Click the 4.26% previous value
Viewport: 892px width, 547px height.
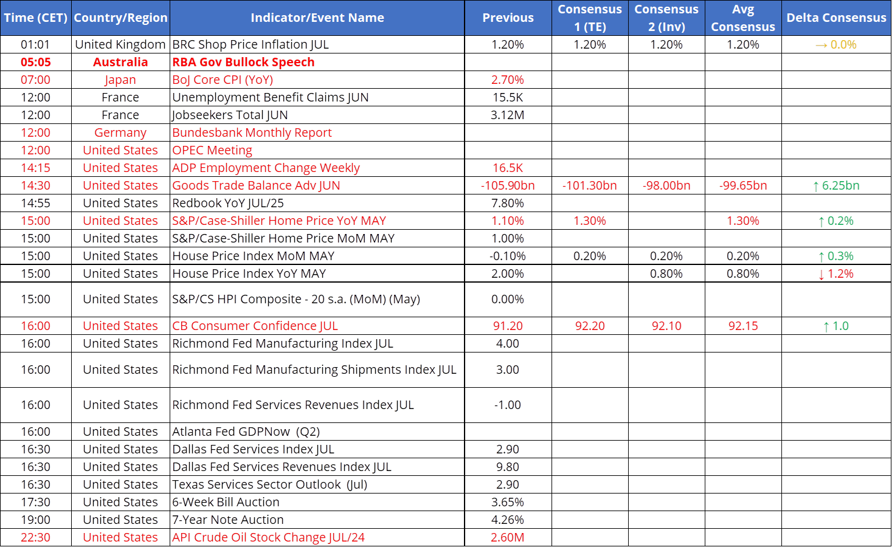click(508, 520)
